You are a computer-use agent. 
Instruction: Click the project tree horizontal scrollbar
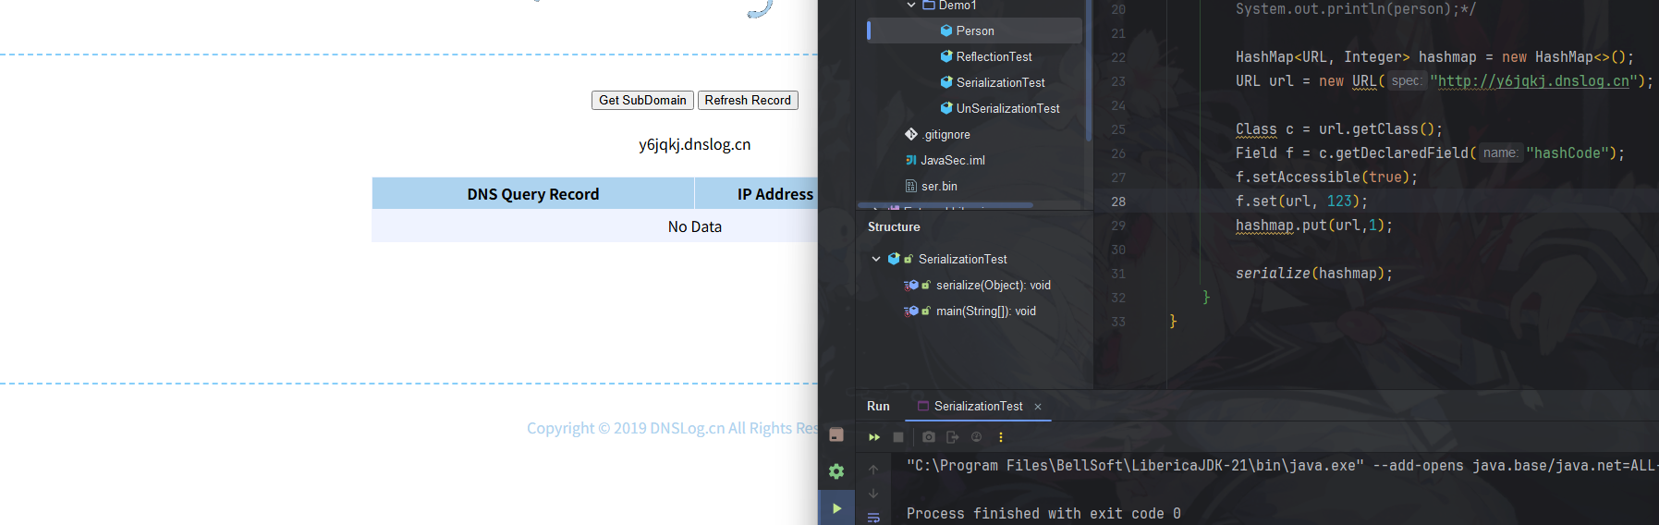pyautogui.click(x=945, y=205)
